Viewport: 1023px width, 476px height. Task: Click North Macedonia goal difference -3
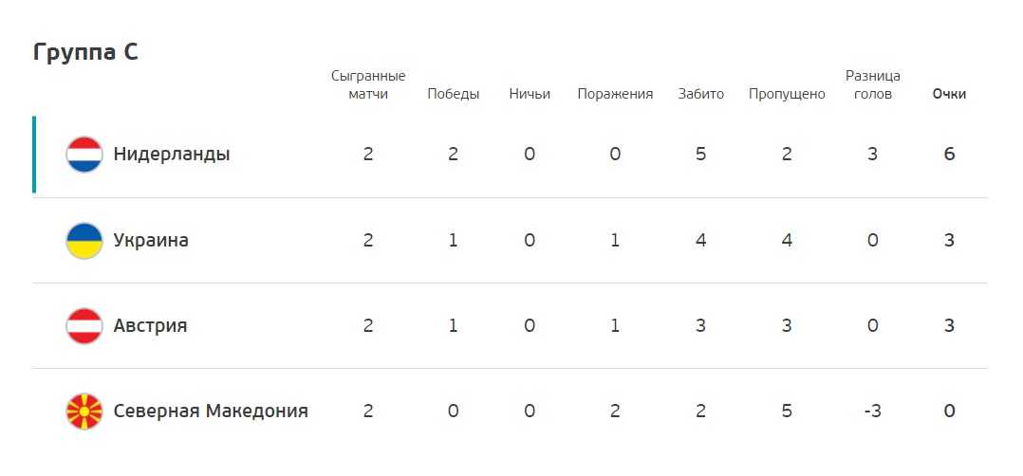coord(873,411)
